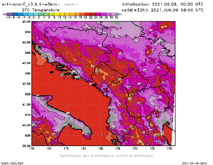Viewport: 213px width, 165px height.
Task: Click the '41N' latitude axis label
Action: 28,115
